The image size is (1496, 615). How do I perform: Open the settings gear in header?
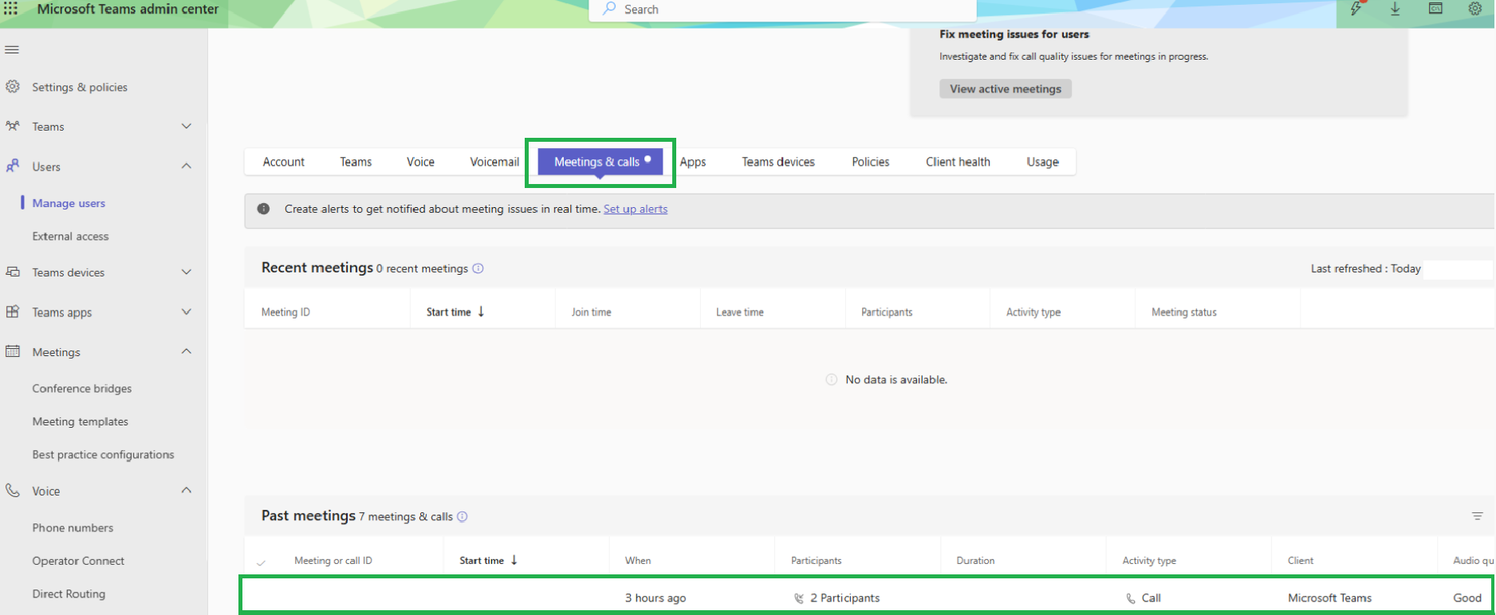point(1475,9)
